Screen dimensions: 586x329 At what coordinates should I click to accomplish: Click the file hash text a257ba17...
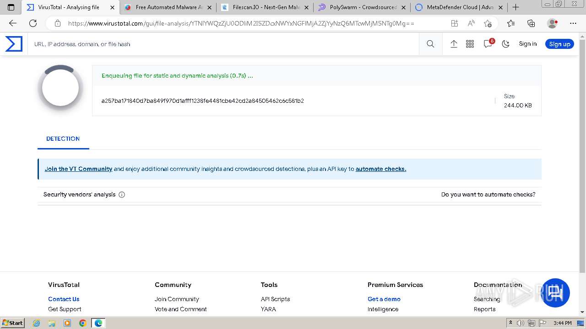203,101
